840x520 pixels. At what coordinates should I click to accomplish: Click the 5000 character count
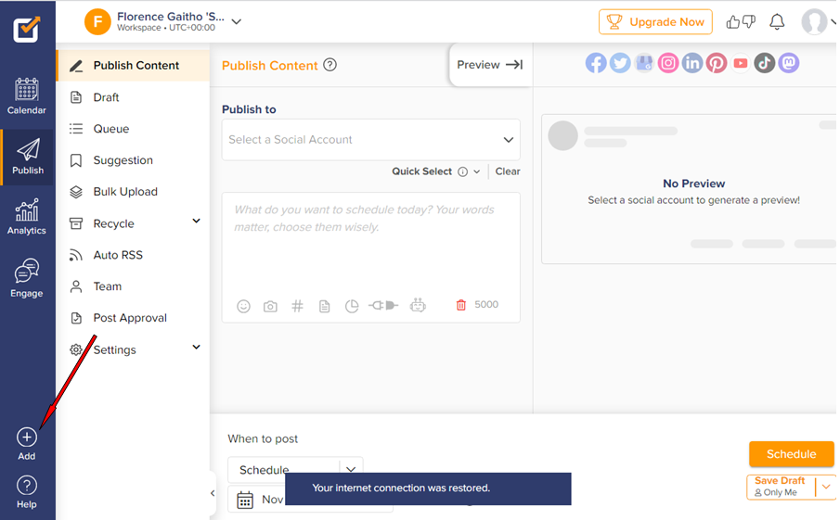pyautogui.click(x=486, y=304)
